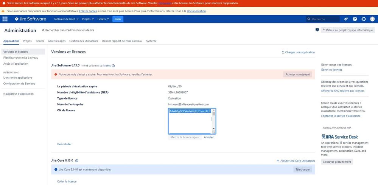
Task: Click Charger une application link
Action: pyautogui.click(x=298, y=52)
